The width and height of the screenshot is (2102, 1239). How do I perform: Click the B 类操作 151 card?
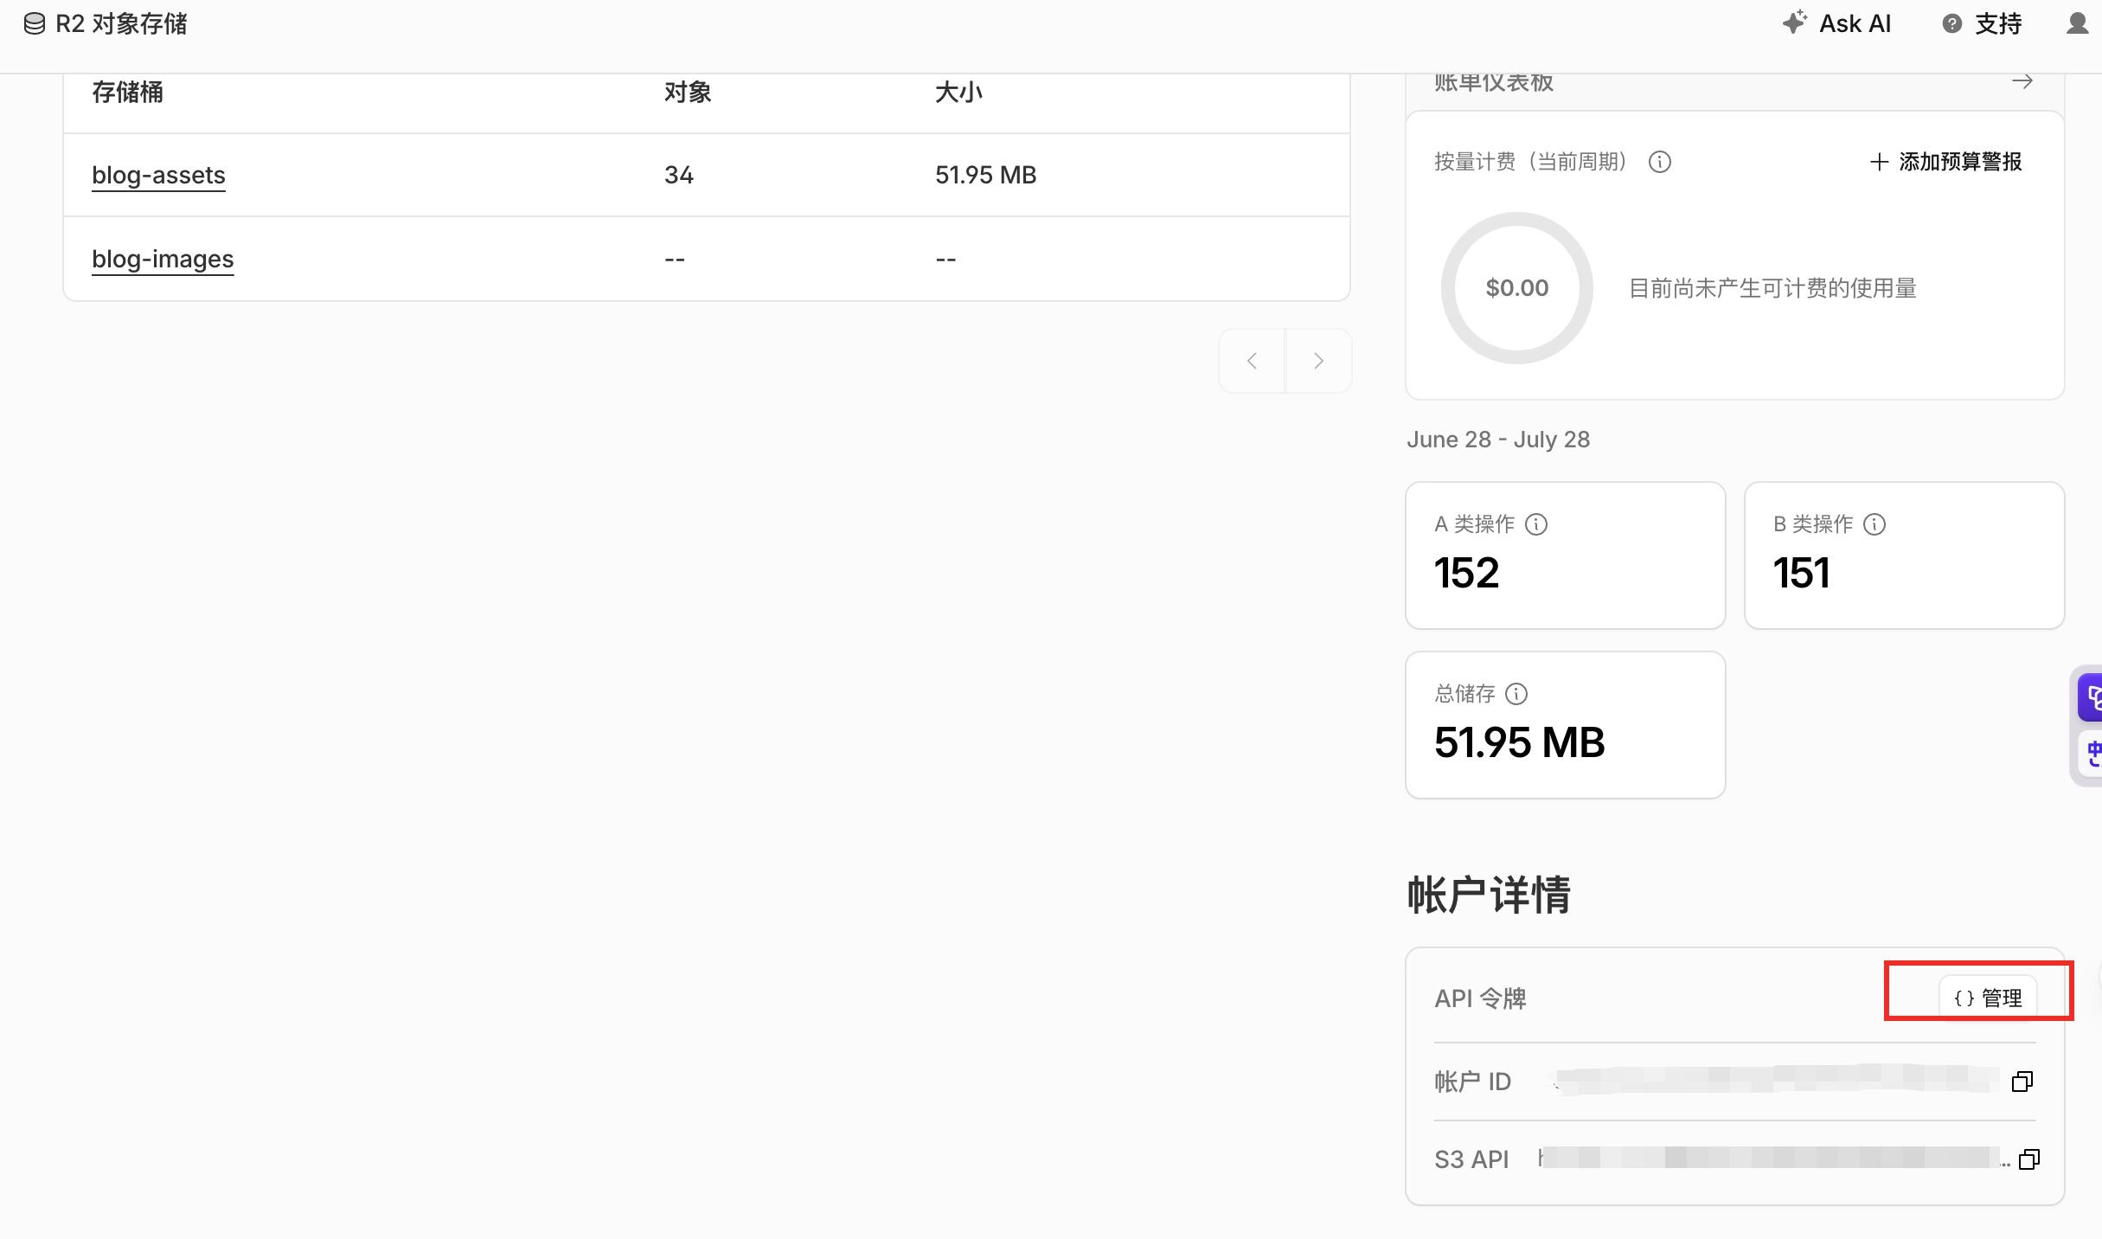click(1905, 555)
